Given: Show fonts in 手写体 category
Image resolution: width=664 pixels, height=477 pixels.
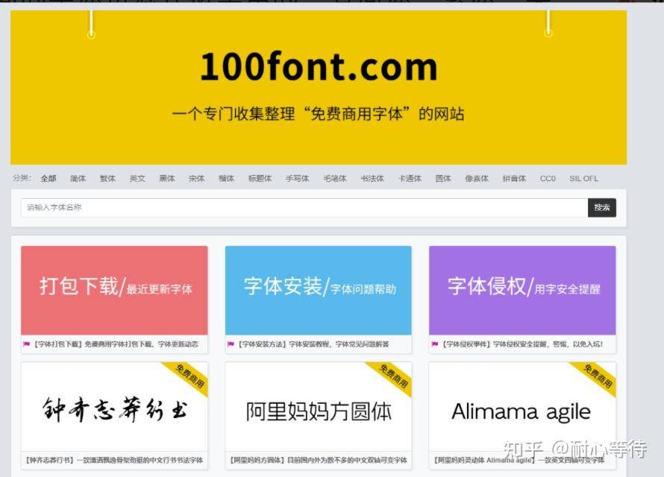Looking at the screenshot, I should point(297,178).
